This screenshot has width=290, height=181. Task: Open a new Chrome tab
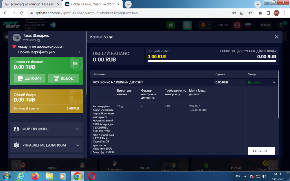point(128,4)
